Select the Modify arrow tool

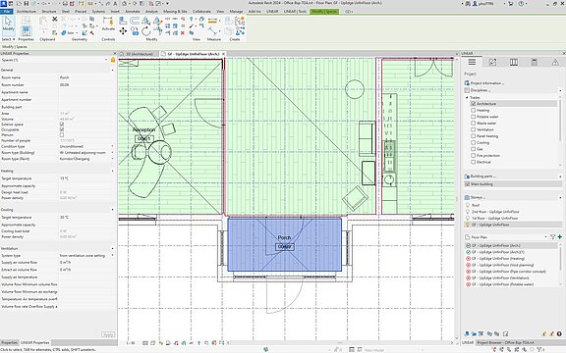8,25
